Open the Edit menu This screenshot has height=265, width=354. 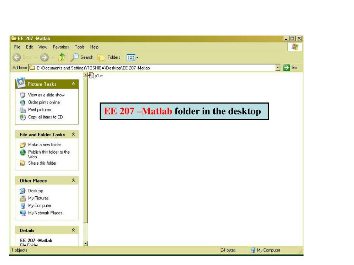coord(29,47)
